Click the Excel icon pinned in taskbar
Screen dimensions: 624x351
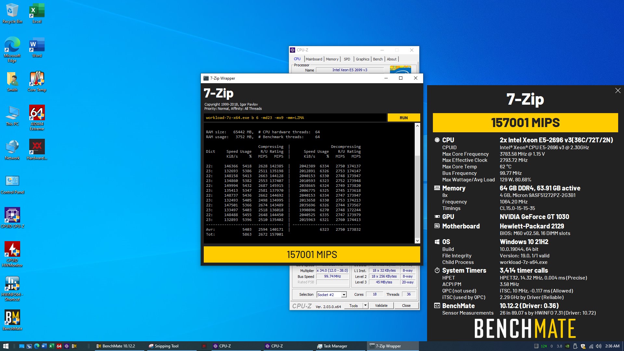click(51, 346)
